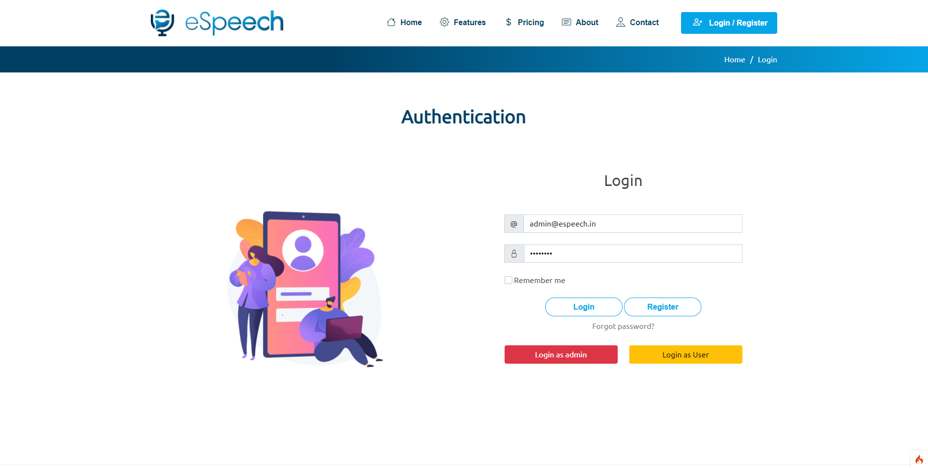Click the blue Login / Register button
928x468 pixels.
click(729, 23)
